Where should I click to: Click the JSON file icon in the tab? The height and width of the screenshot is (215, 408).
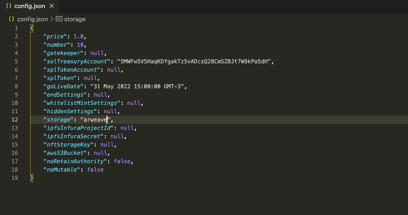(x=9, y=6)
